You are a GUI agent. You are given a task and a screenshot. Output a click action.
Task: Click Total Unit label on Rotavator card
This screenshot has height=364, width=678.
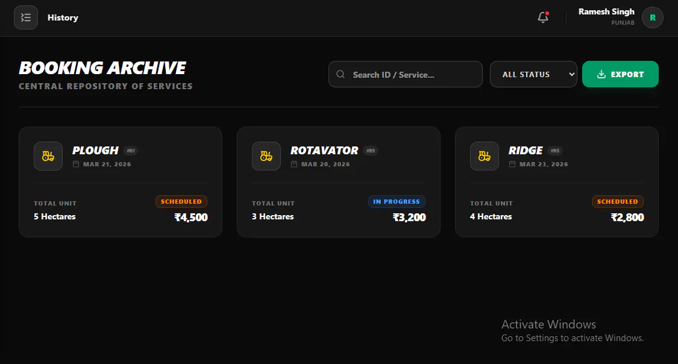[273, 204]
